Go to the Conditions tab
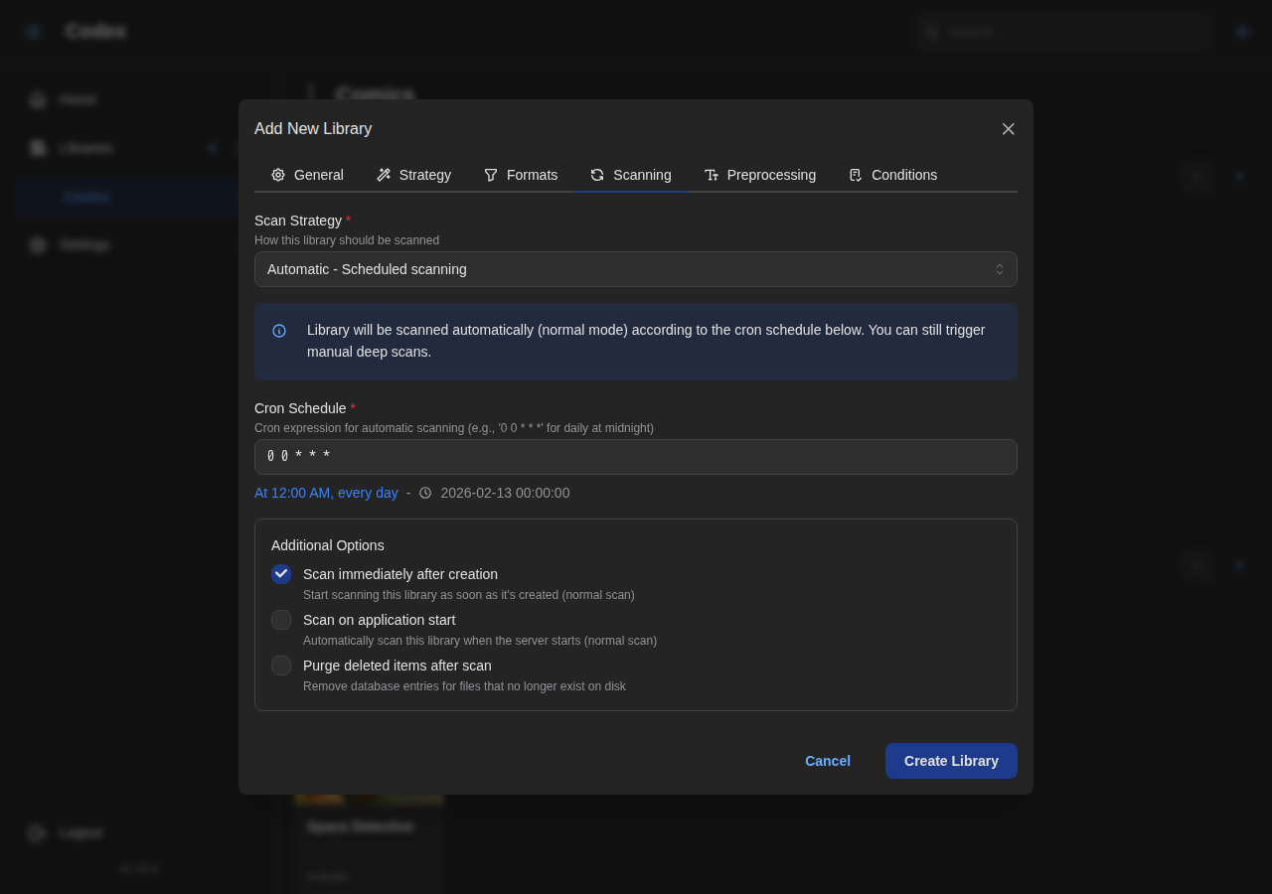 [x=893, y=175]
